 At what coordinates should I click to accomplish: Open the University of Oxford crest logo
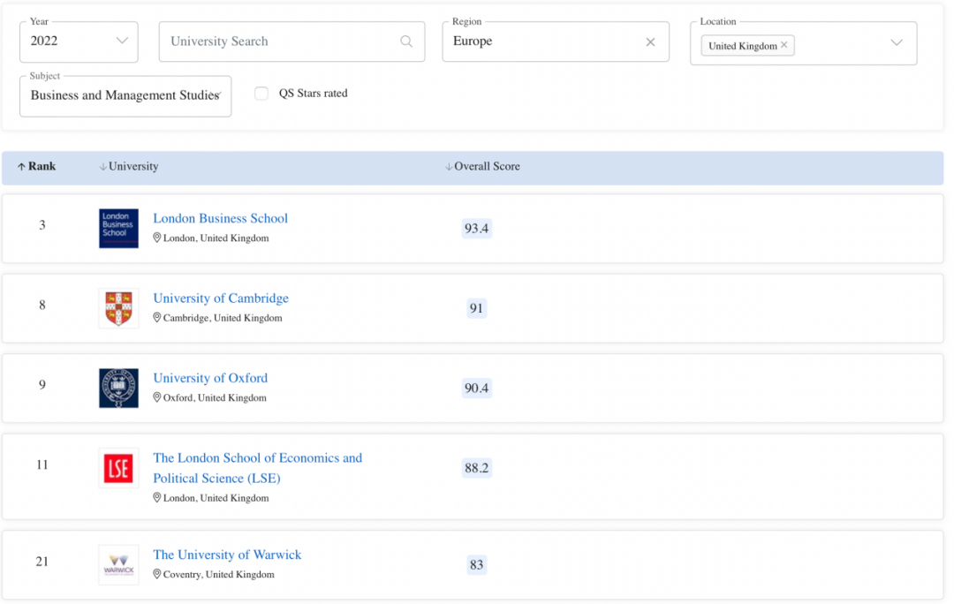tap(118, 388)
